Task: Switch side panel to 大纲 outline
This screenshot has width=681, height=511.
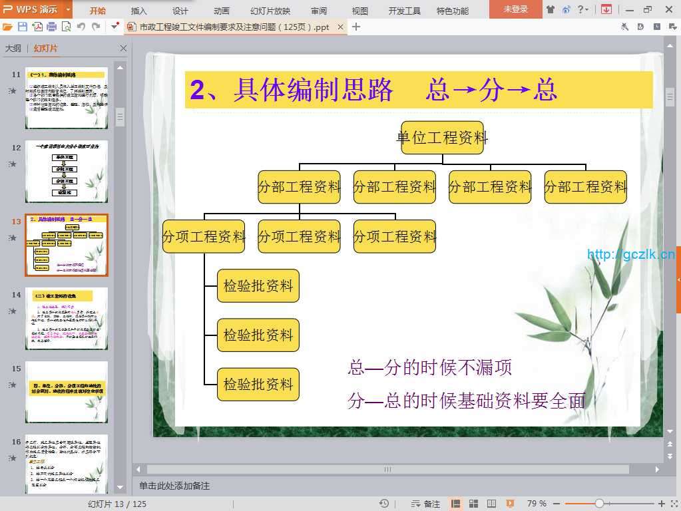Action: pos(13,49)
